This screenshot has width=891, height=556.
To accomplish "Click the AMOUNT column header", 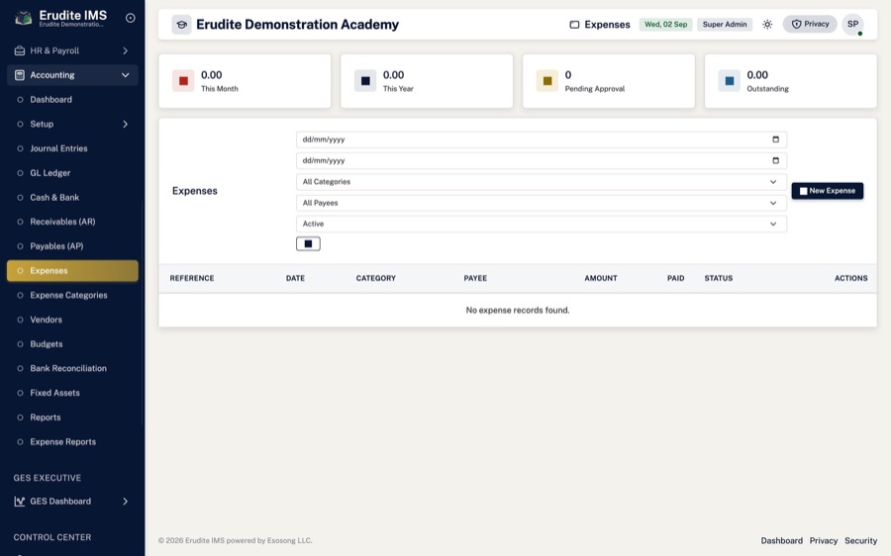I will click(x=601, y=278).
